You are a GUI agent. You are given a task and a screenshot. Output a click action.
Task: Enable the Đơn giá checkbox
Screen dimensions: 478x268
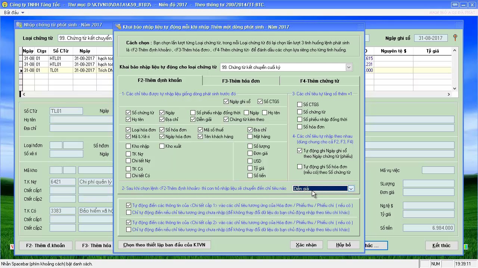(x=250, y=153)
